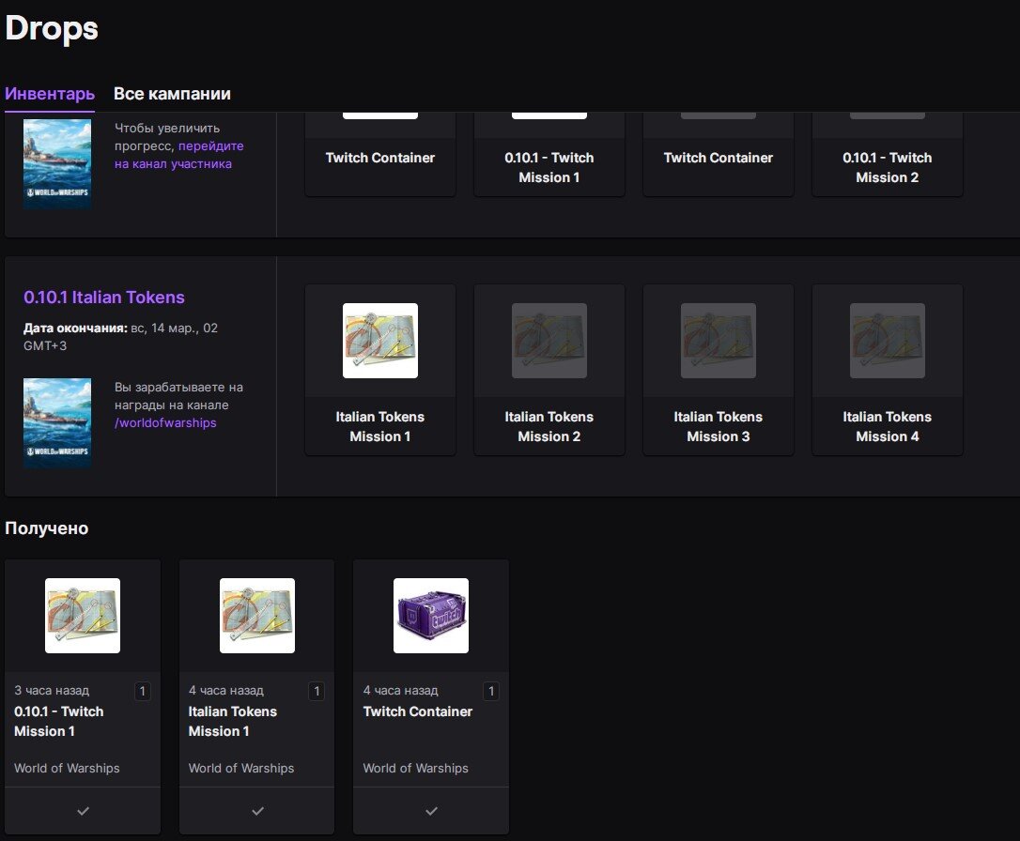Click quantity badge on 0.10.1 Twitch Mission 1
1020x841 pixels.
tap(143, 691)
